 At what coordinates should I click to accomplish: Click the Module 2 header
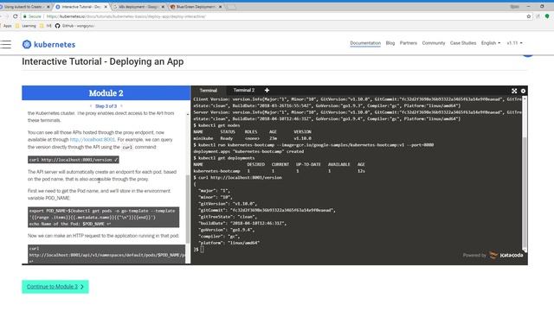(106, 93)
